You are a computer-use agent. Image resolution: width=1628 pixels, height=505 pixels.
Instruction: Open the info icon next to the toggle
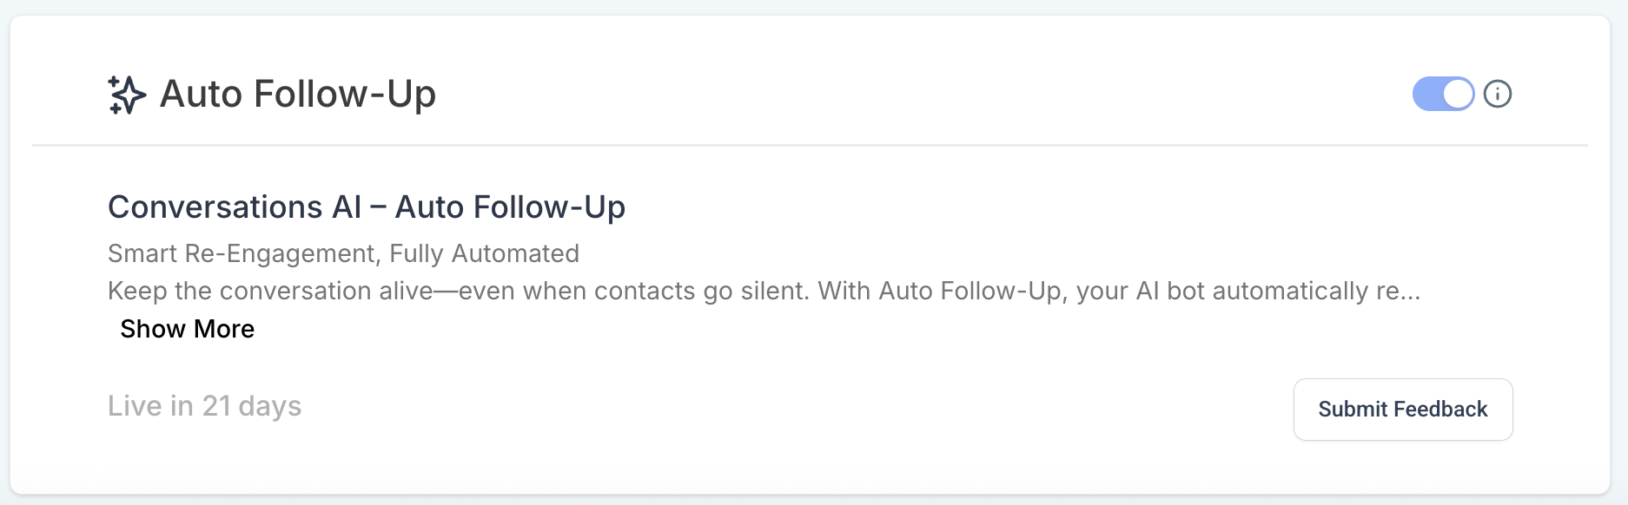pos(1498,94)
